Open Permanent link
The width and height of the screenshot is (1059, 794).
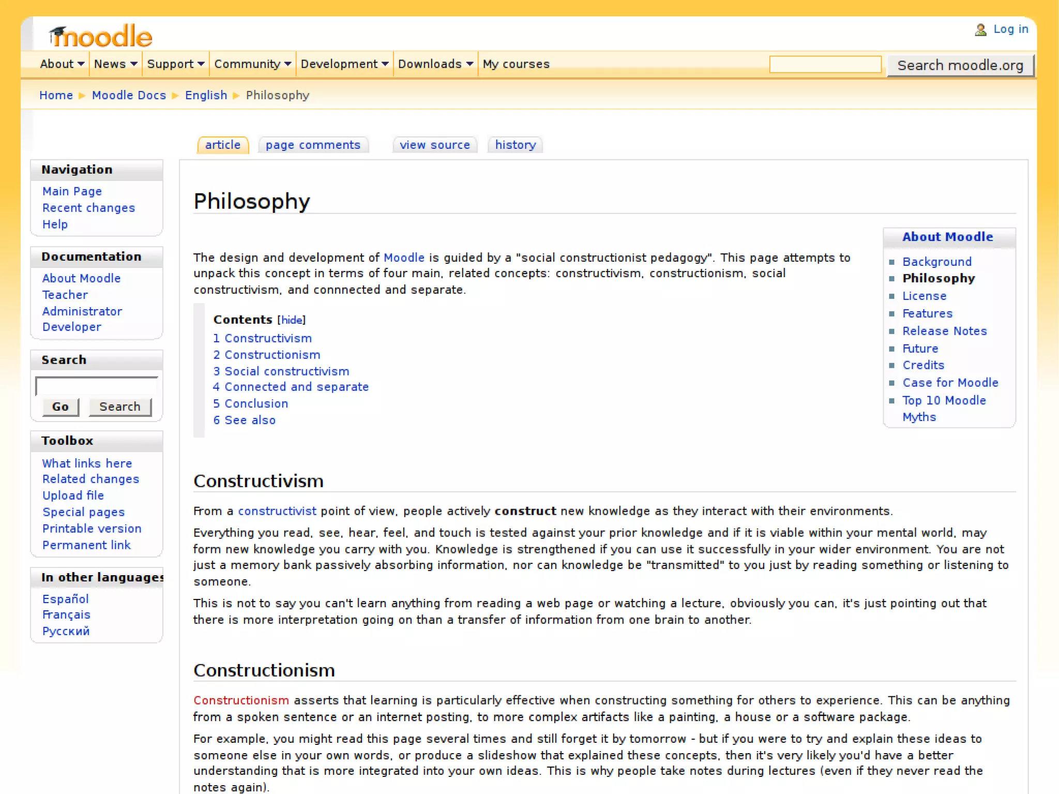(x=86, y=545)
